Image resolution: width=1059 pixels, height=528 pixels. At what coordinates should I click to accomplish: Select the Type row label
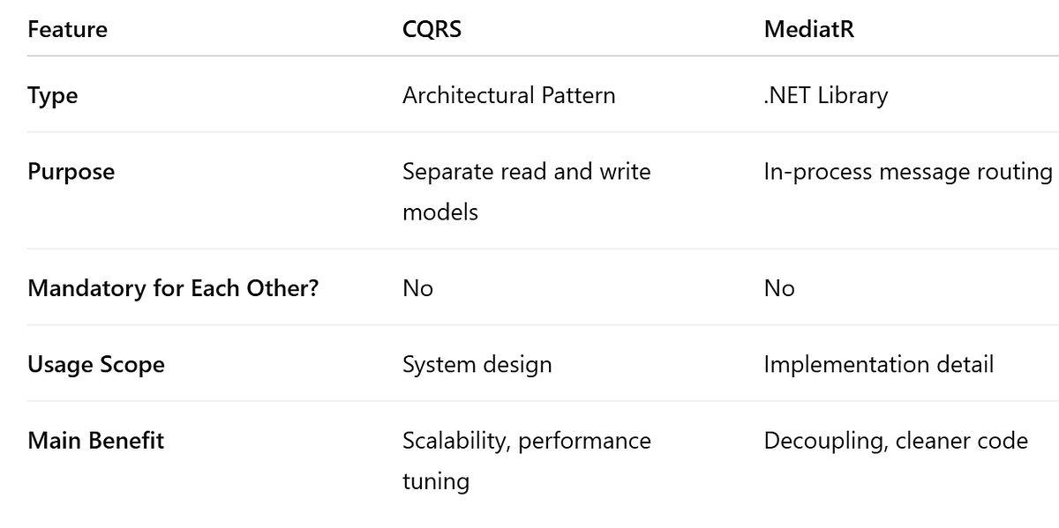tap(53, 95)
